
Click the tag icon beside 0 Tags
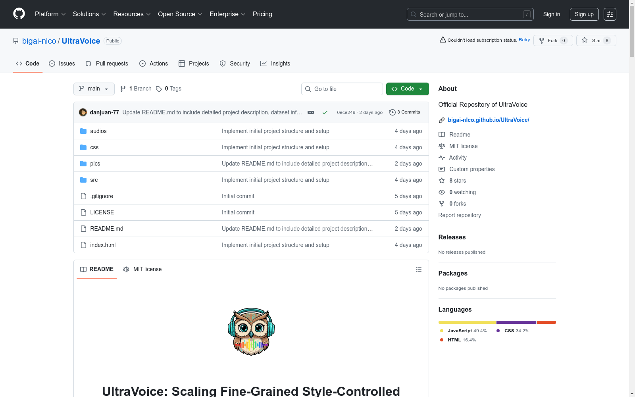[159, 89]
